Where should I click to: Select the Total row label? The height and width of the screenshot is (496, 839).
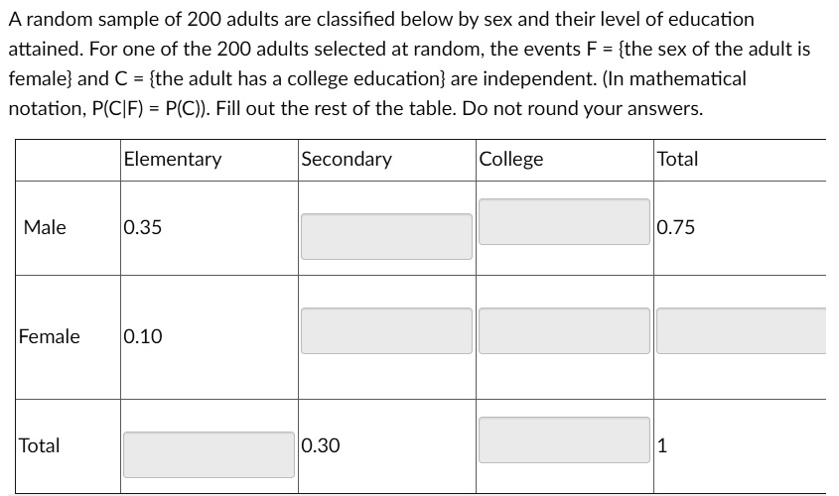coord(40,445)
